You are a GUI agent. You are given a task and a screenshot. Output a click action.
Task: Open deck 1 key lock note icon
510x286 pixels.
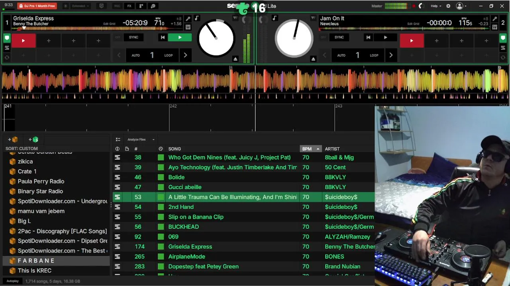tap(197, 18)
